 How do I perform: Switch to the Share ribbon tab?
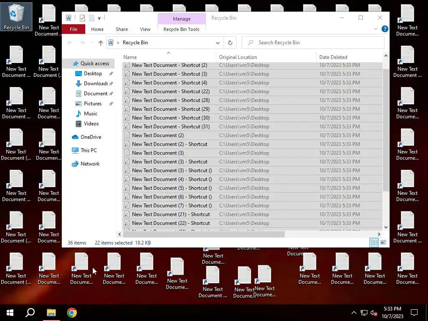click(x=122, y=29)
